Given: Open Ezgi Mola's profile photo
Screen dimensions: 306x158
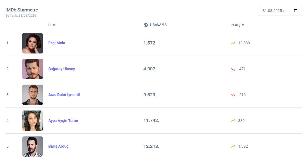Looking at the screenshot, I should pos(32,43).
